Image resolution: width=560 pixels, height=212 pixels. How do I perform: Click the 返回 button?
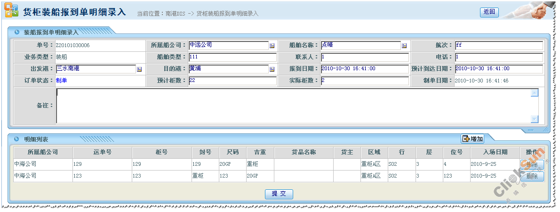click(489, 12)
